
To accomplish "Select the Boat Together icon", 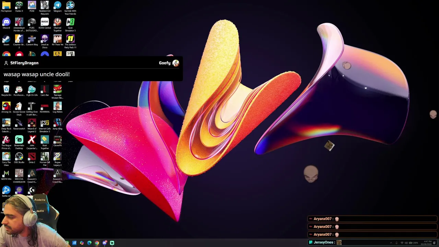I will click(45, 143).
